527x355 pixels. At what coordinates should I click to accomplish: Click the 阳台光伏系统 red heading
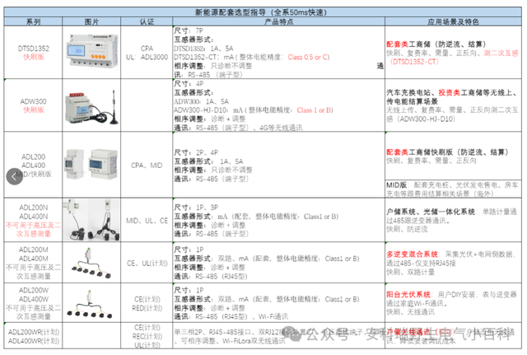click(x=408, y=295)
